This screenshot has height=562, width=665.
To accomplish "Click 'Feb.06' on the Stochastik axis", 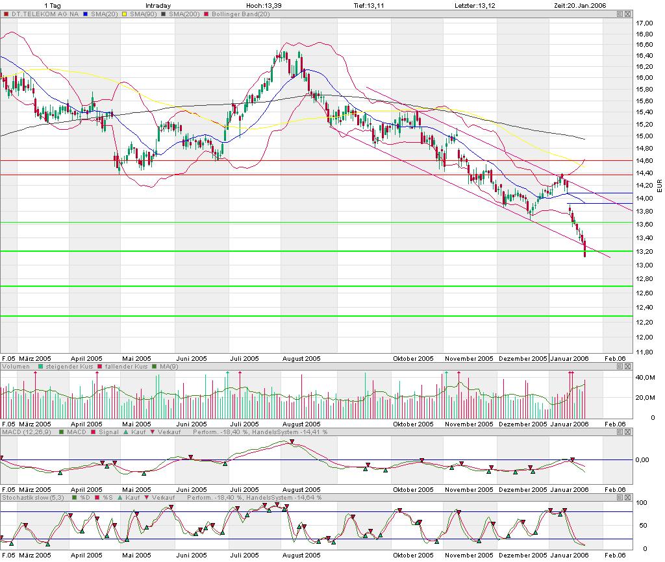I will (x=615, y=556).
